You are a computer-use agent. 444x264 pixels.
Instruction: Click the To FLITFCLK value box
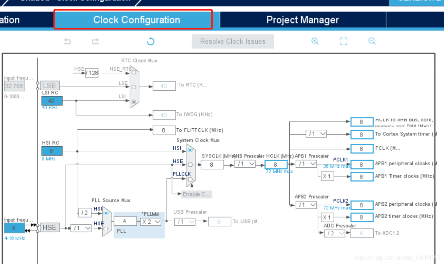pos(164,130)
